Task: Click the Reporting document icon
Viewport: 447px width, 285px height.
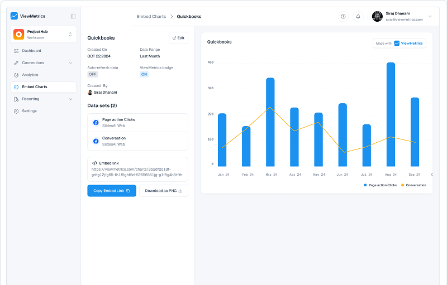Action: (x=16, y=99)
